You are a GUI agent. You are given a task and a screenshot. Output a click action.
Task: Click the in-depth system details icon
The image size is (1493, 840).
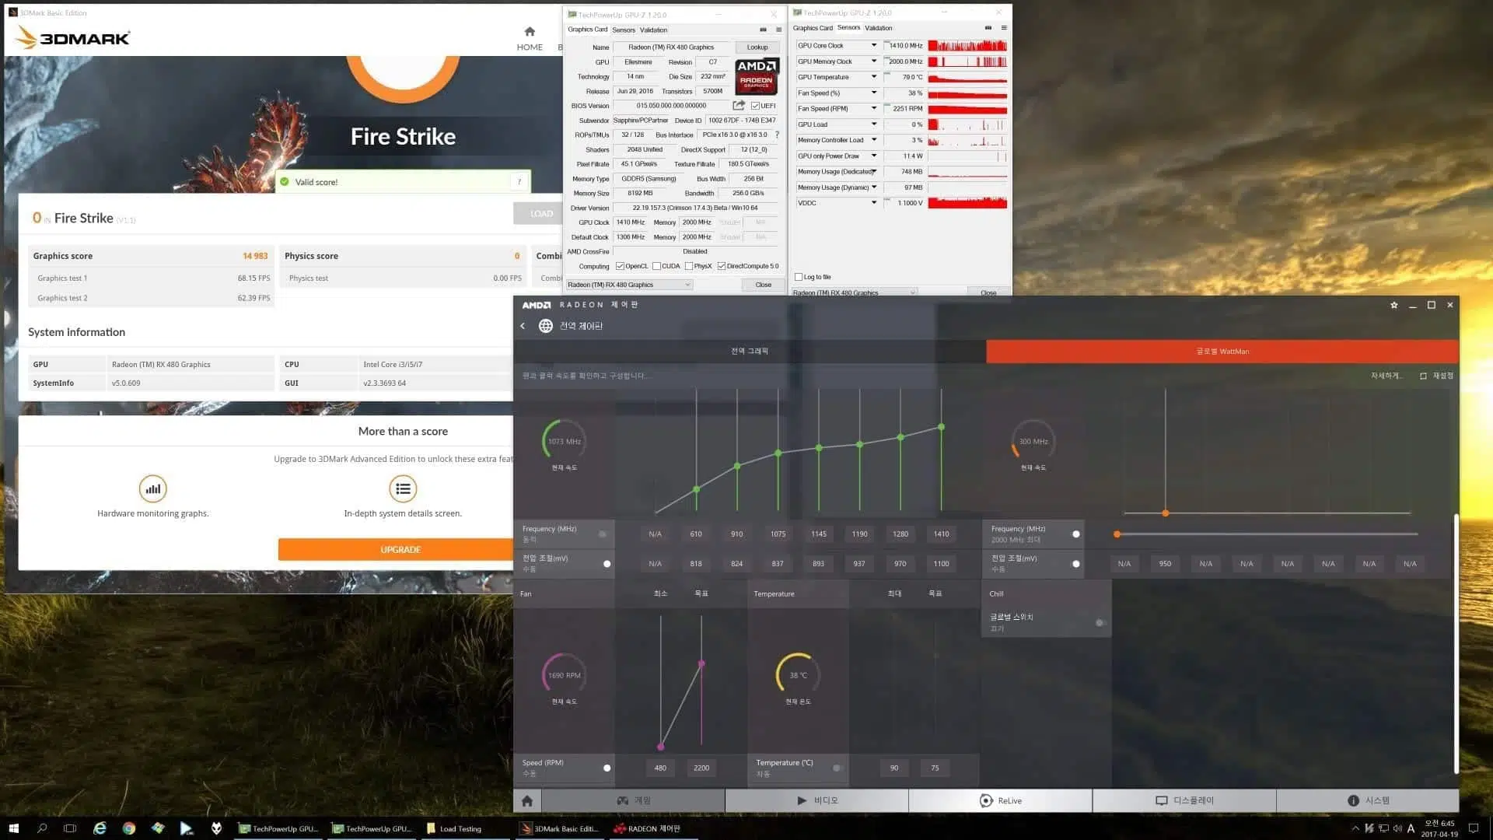click(403, 488)
